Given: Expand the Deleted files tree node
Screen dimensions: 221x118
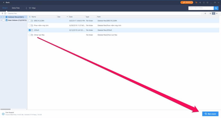Looking at the screenshot, I should [x=1, y=17].
